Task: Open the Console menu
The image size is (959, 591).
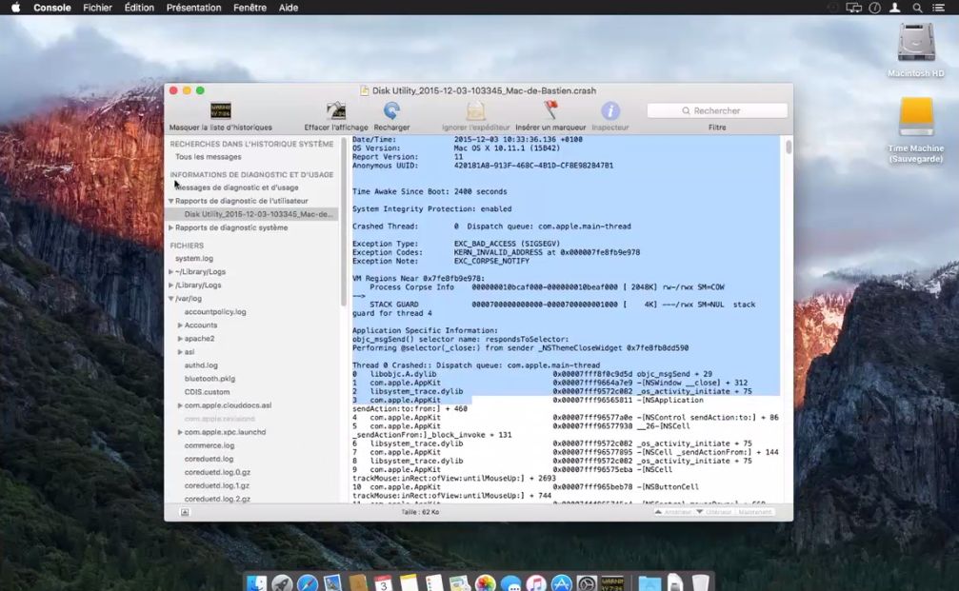Action: [x=52, y=8]
